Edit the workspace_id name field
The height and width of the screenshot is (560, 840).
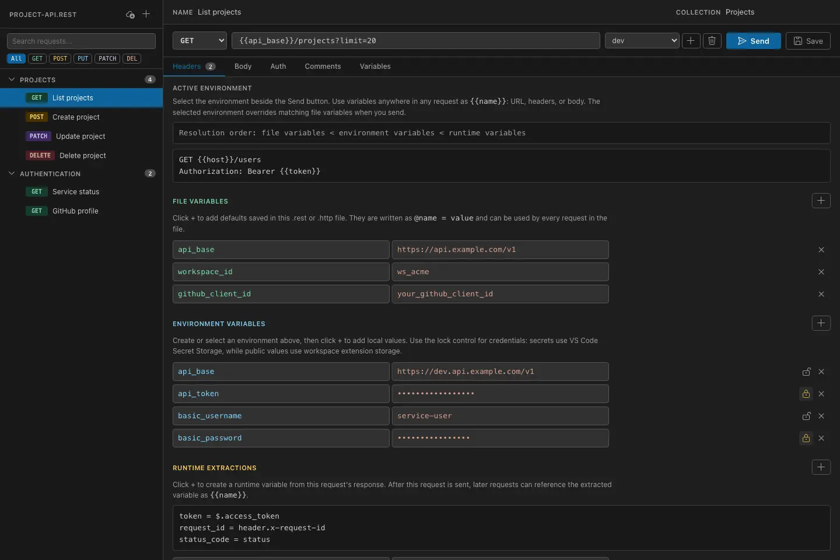[281, 272]
